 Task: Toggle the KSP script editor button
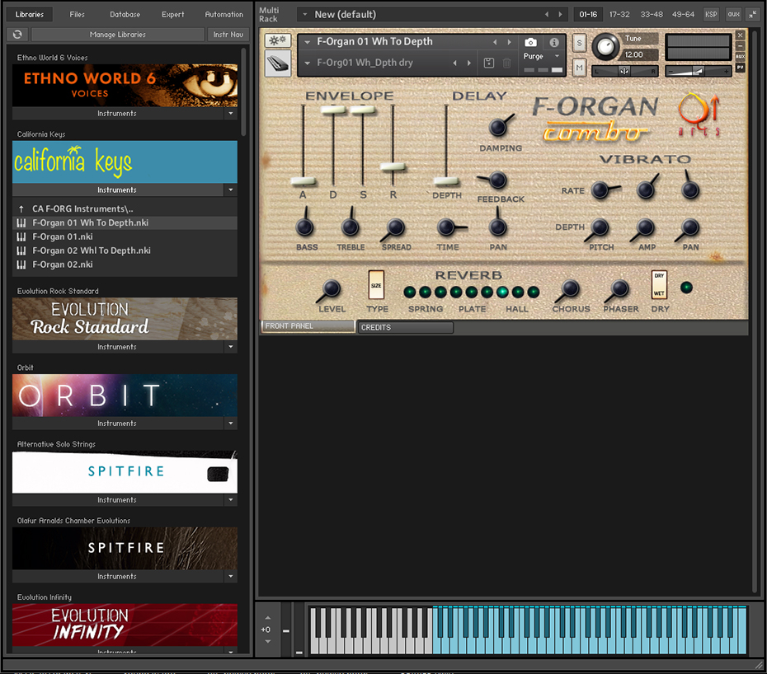pos(711,15)
